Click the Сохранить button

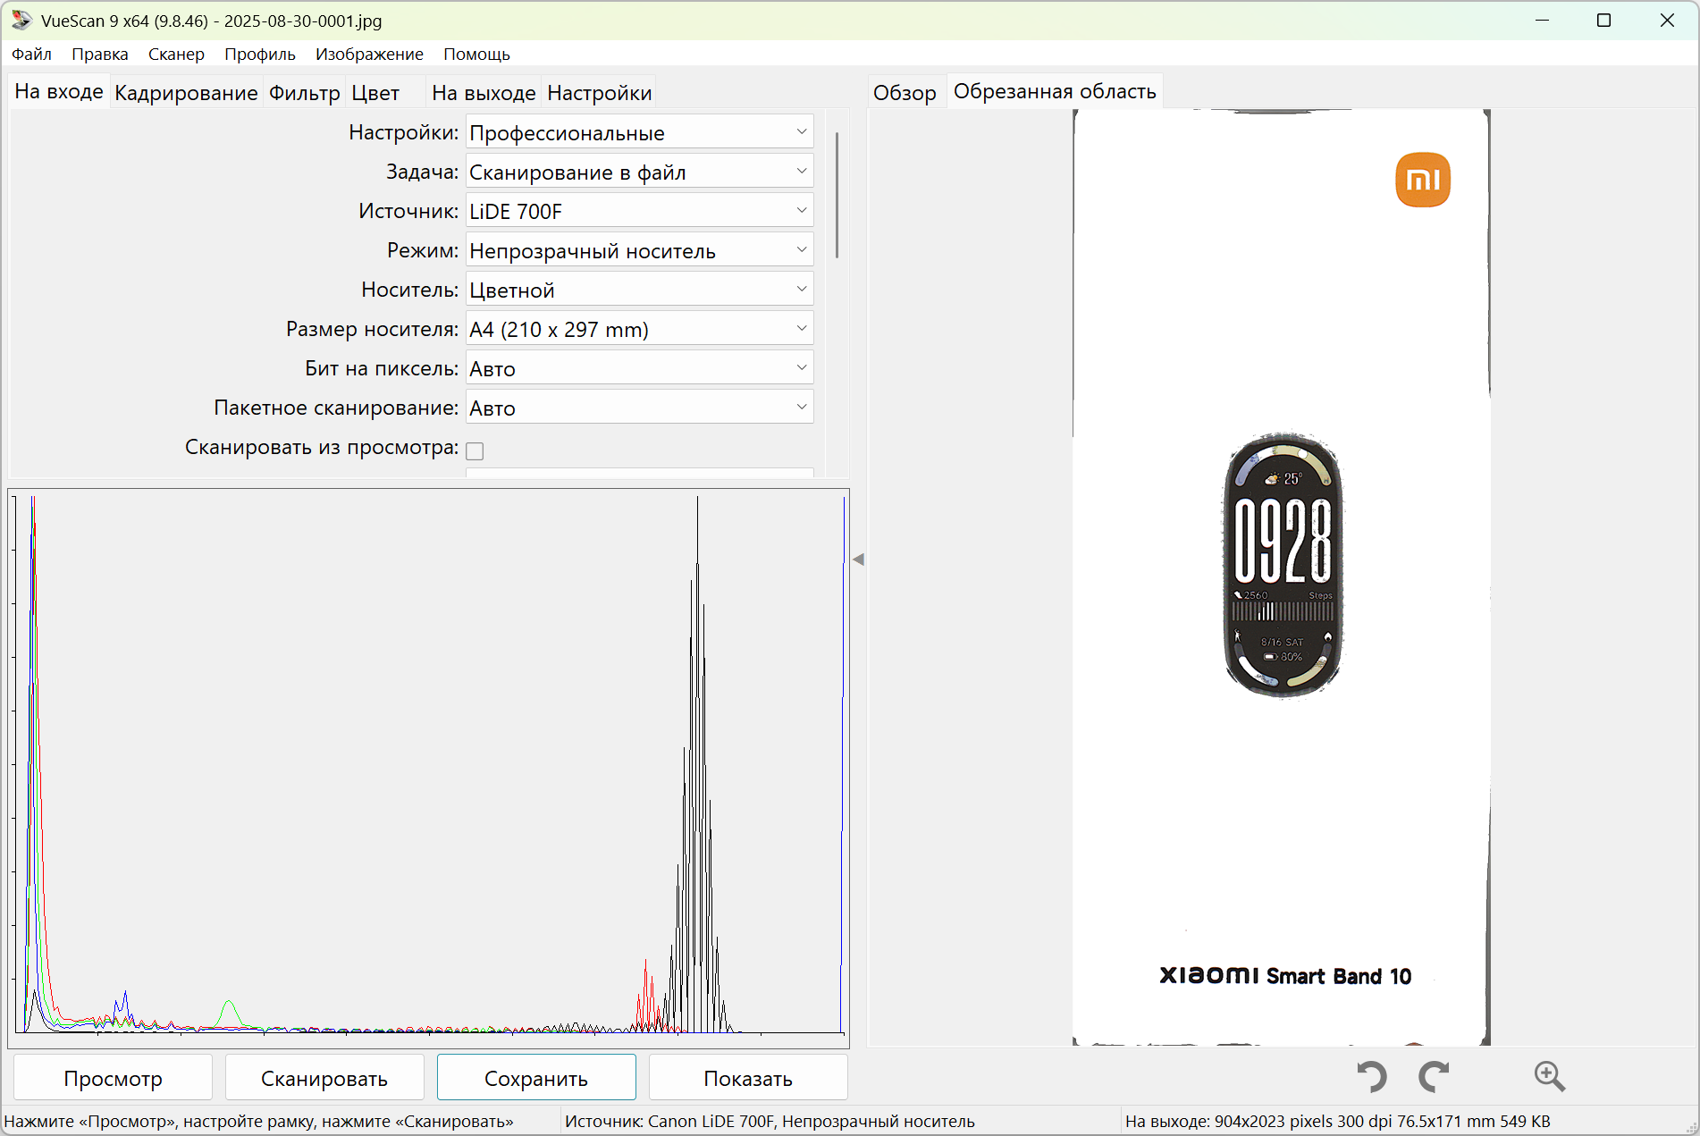(536, 1078)
